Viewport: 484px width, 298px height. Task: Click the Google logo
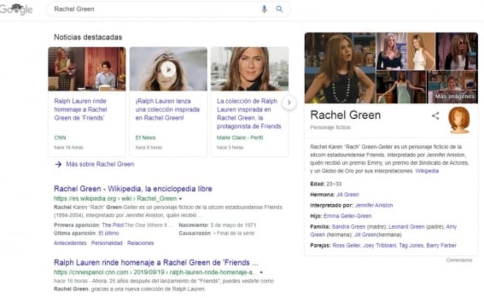point(16,9)
